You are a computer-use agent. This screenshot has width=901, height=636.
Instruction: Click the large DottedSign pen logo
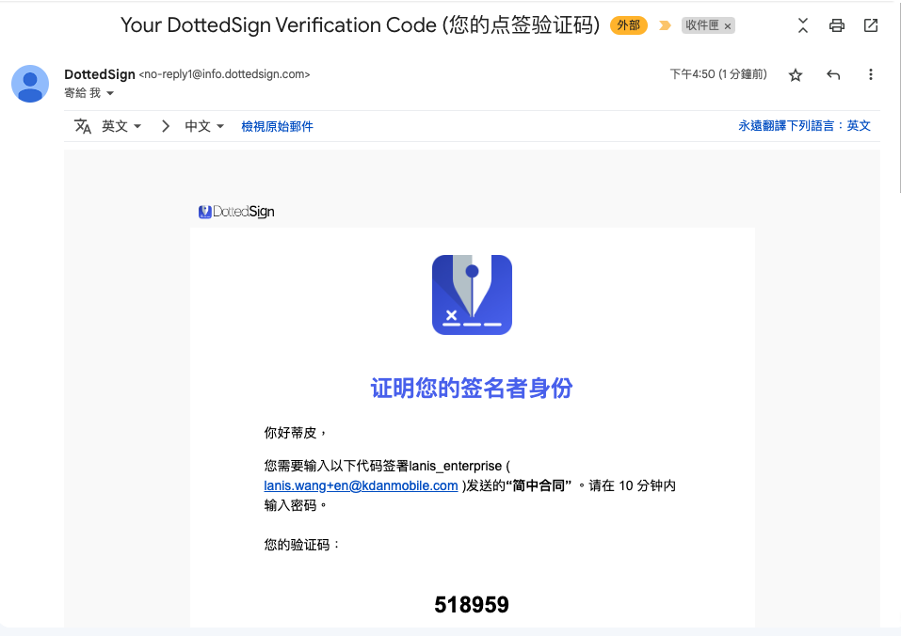click(472, 294)
